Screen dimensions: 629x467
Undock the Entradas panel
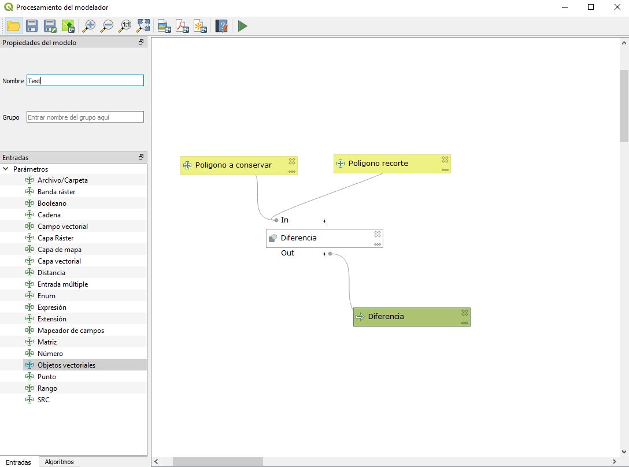pos(141,157)
